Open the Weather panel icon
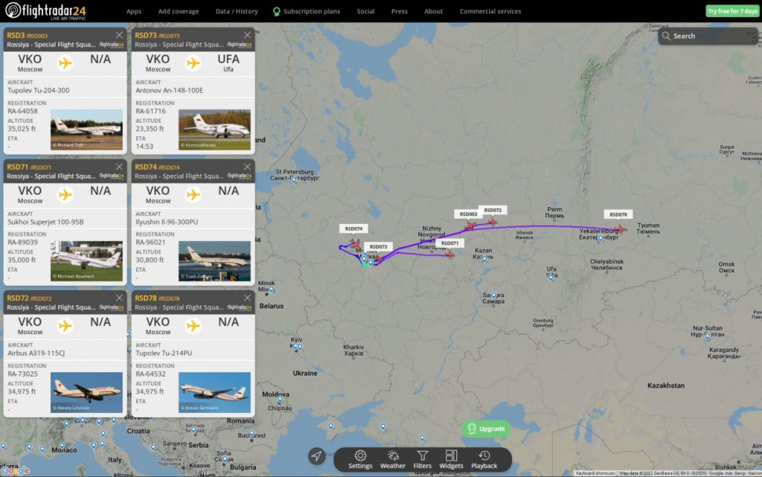 [x=393, y=460]
